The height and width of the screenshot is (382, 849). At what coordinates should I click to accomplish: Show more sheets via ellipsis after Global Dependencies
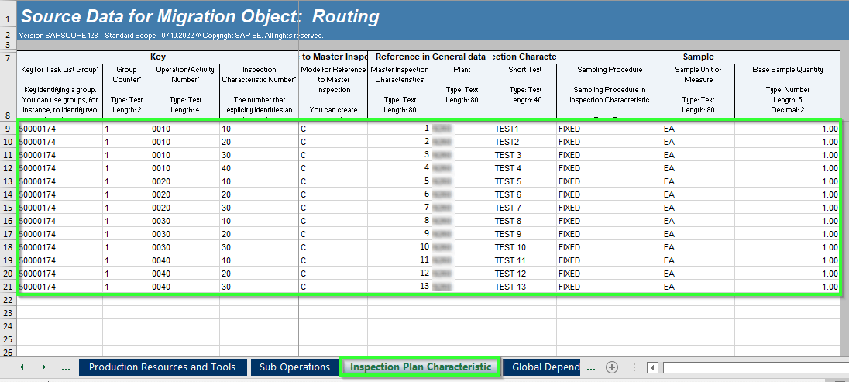[x=591, y=368]
